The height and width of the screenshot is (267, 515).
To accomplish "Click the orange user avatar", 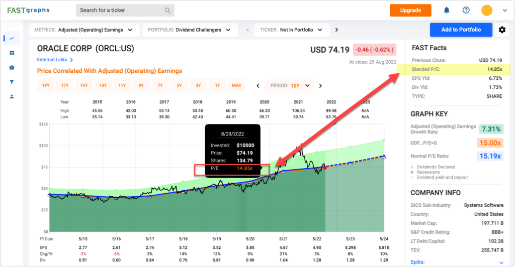I will click(x=487, y=10).
